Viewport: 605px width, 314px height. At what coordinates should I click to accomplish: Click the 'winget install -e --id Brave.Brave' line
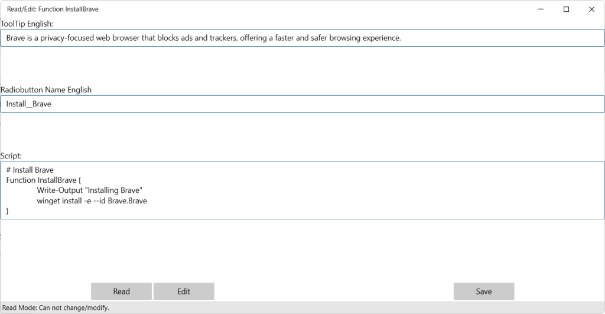coord(92,201)
